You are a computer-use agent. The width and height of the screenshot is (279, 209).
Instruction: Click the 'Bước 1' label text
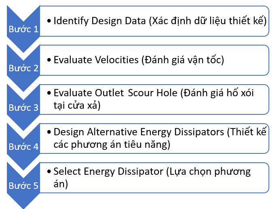click(23, 29)
